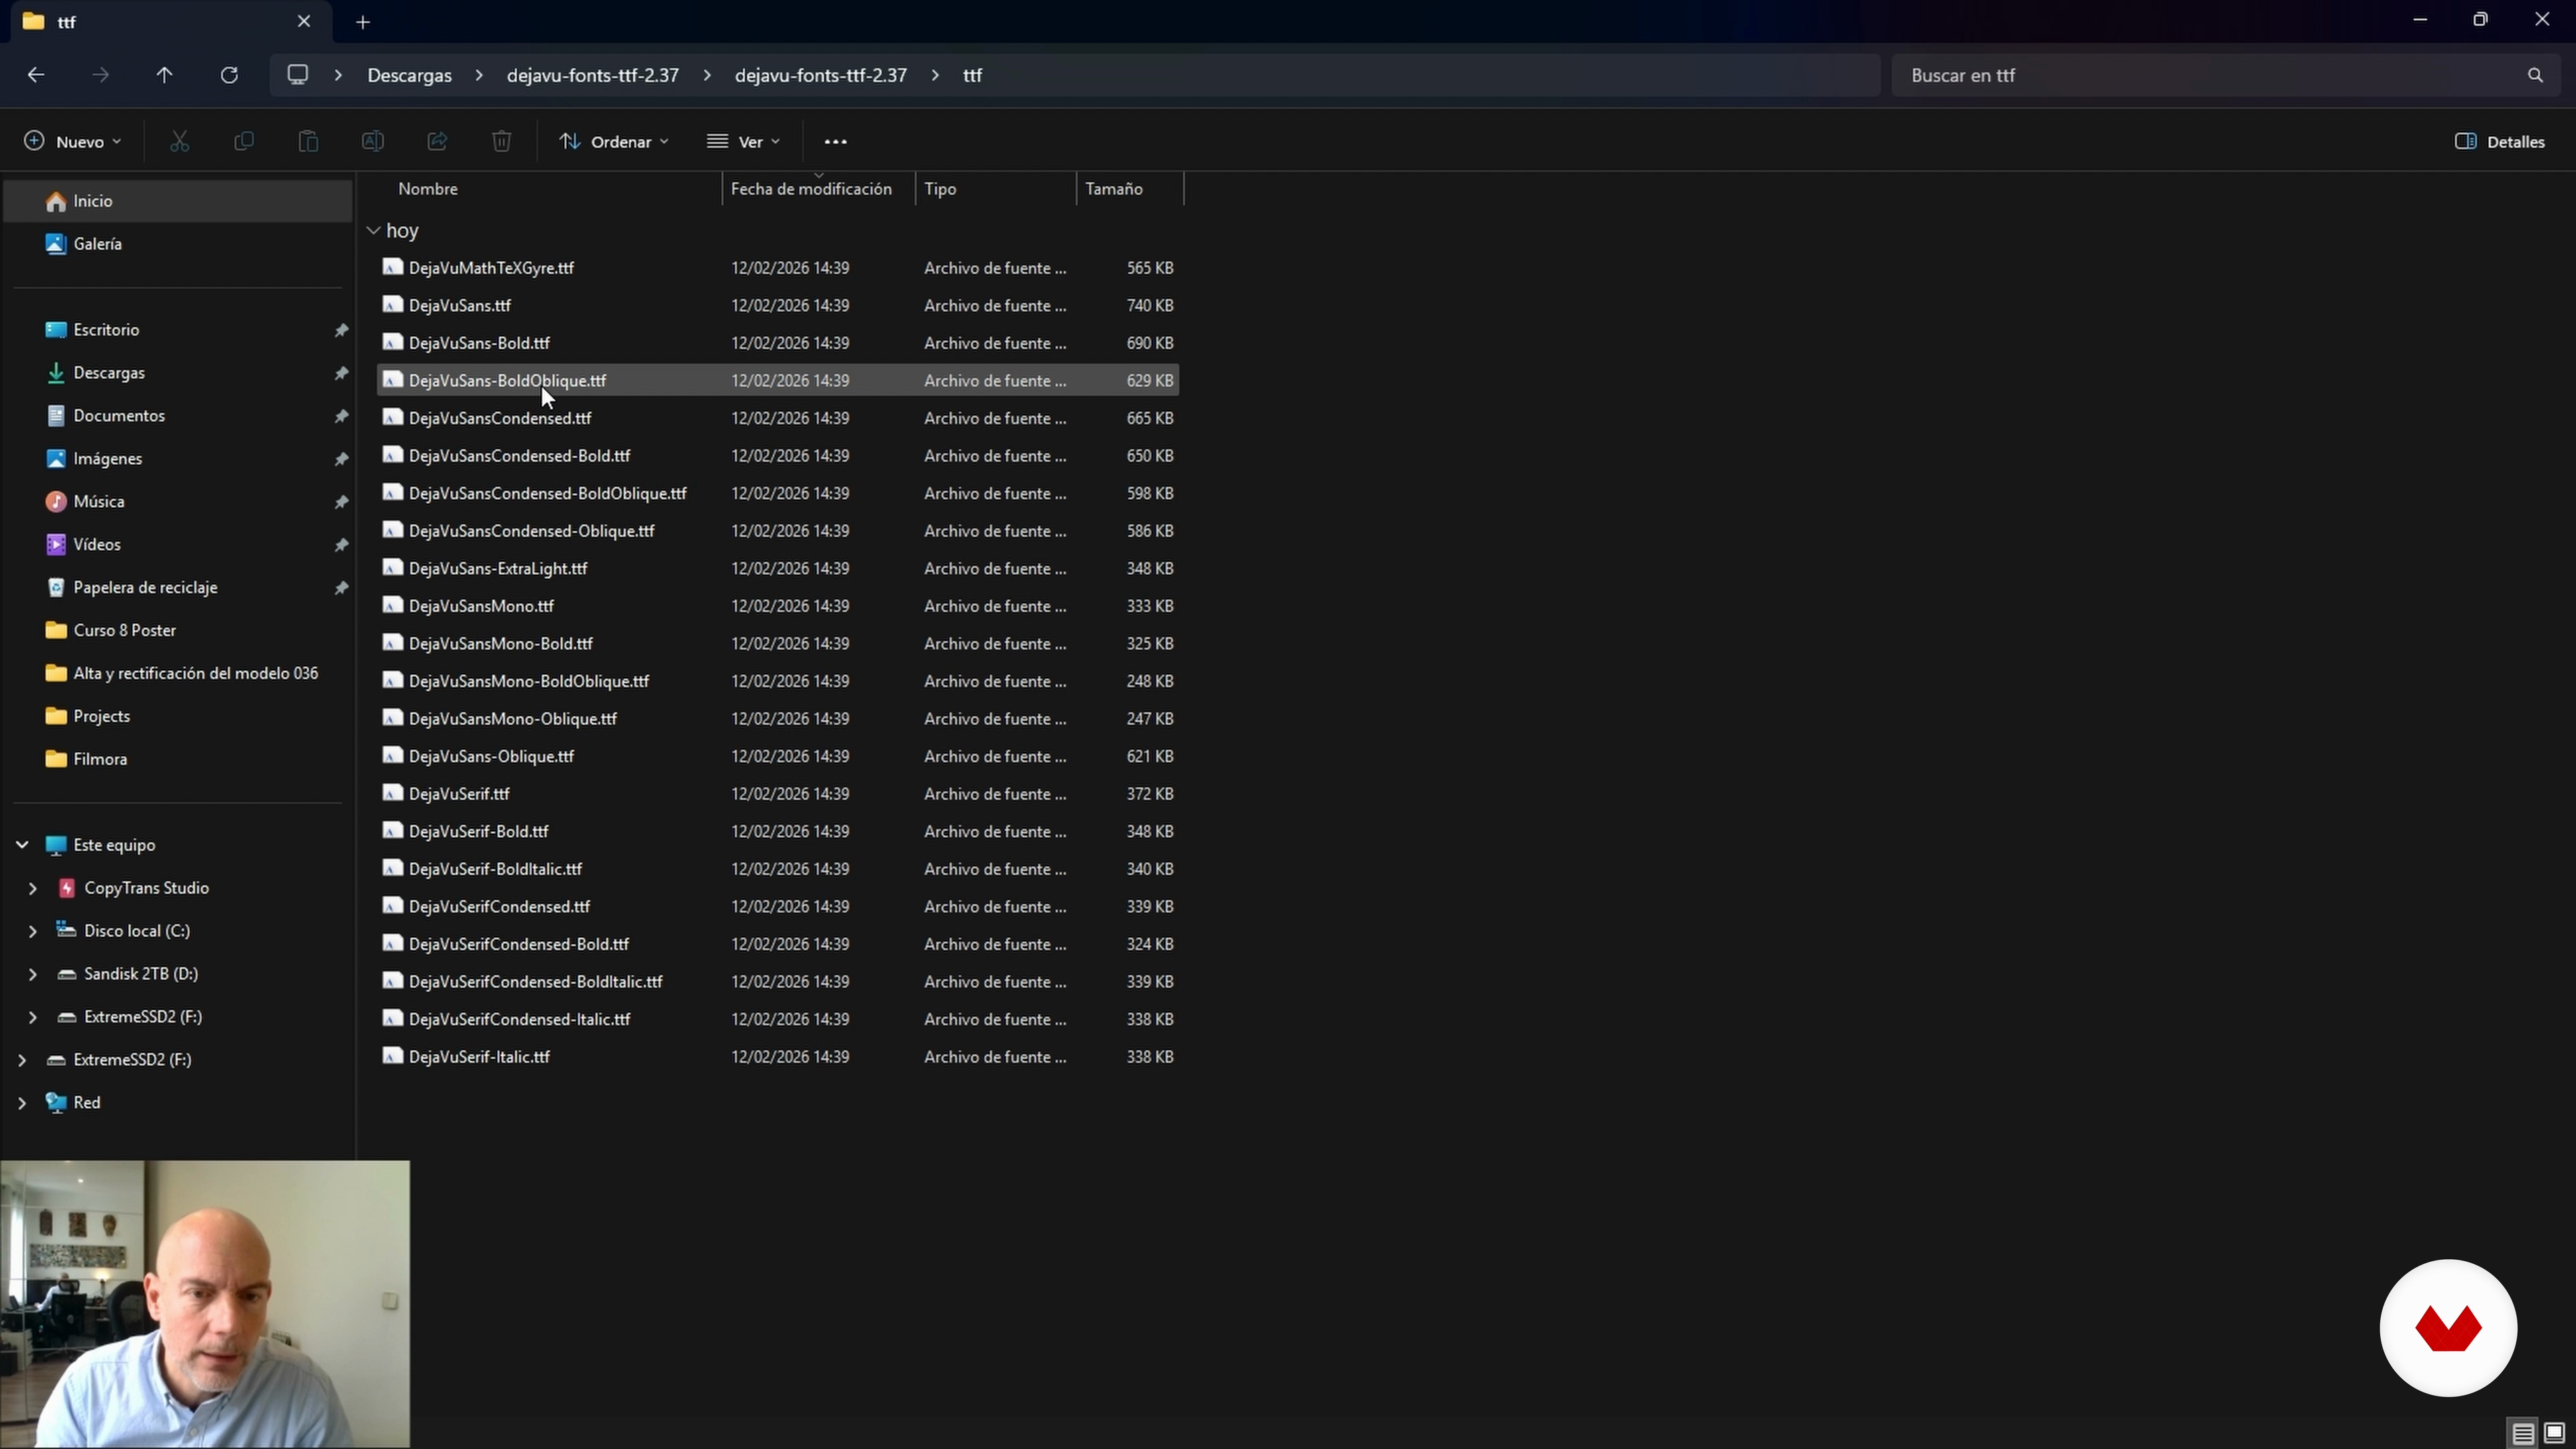
Task: Select DejaVuMathTeXGyre.ttf file
Action: (x=778, y=268)
